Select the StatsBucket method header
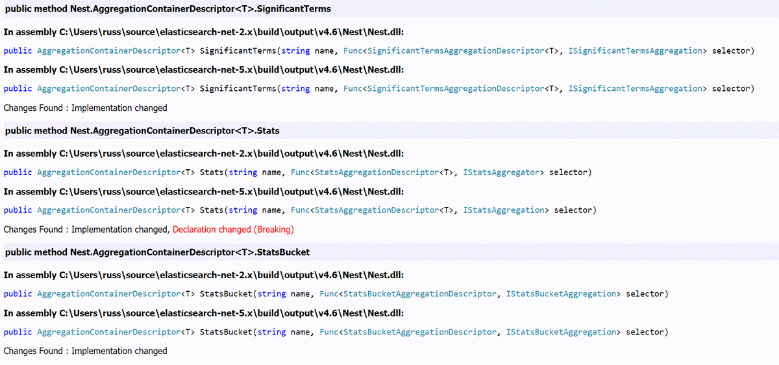779x365 pixels. [x=157, y=252]
